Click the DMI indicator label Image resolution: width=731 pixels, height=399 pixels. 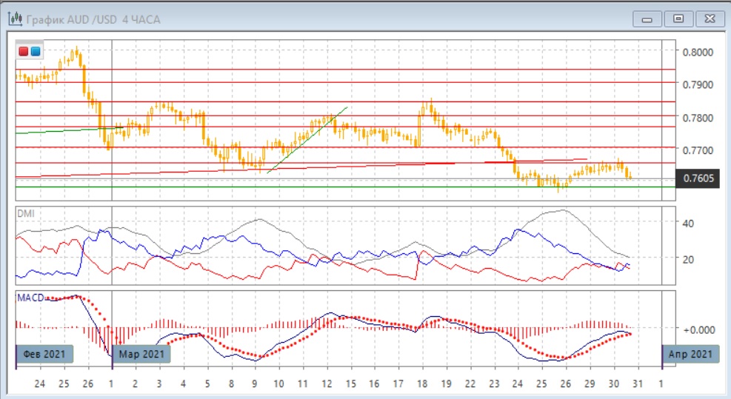point(26,213)
